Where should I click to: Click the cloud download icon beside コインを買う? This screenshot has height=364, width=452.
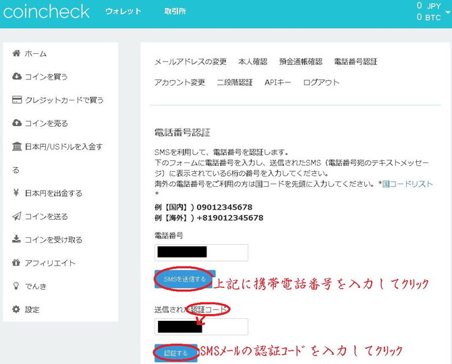coord(17,76)
